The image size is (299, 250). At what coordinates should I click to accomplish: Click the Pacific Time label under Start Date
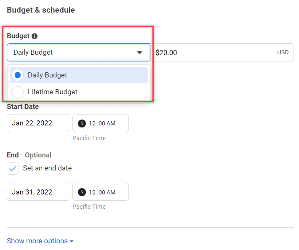point(89,138)
